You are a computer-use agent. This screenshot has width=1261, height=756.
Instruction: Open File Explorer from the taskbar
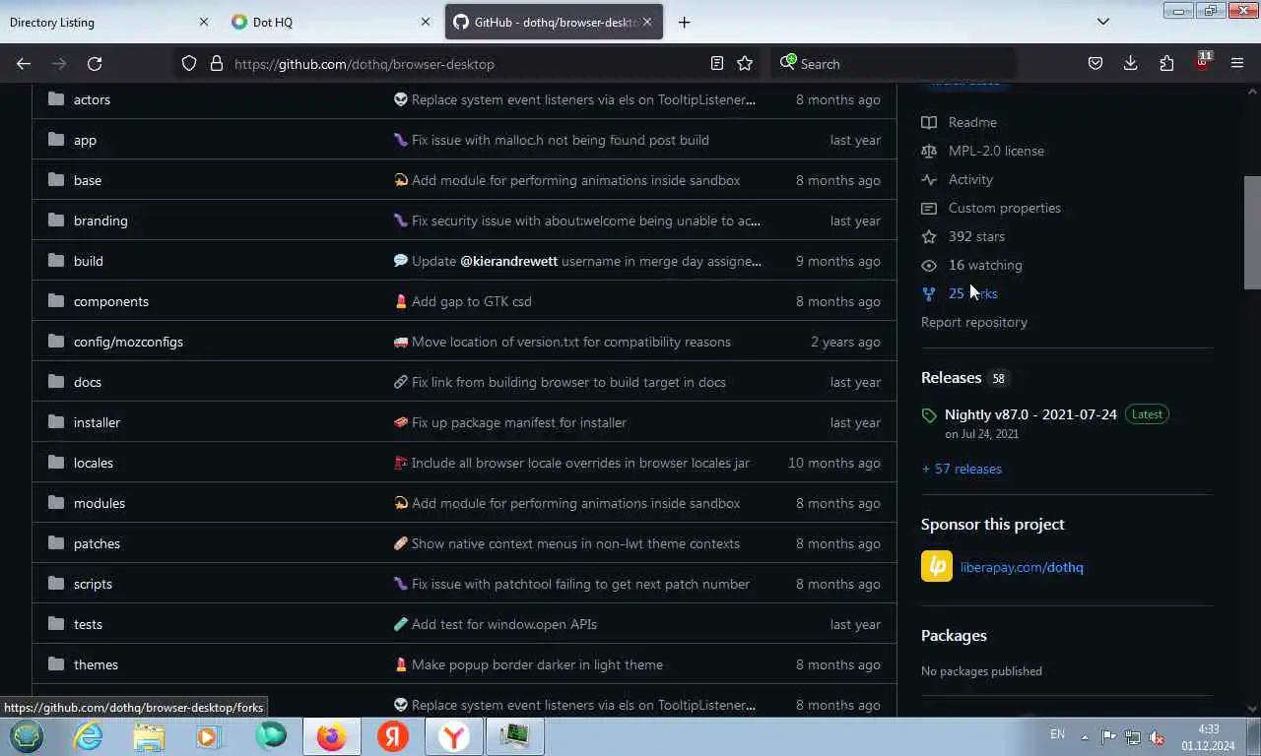click(x=149, y=736)
